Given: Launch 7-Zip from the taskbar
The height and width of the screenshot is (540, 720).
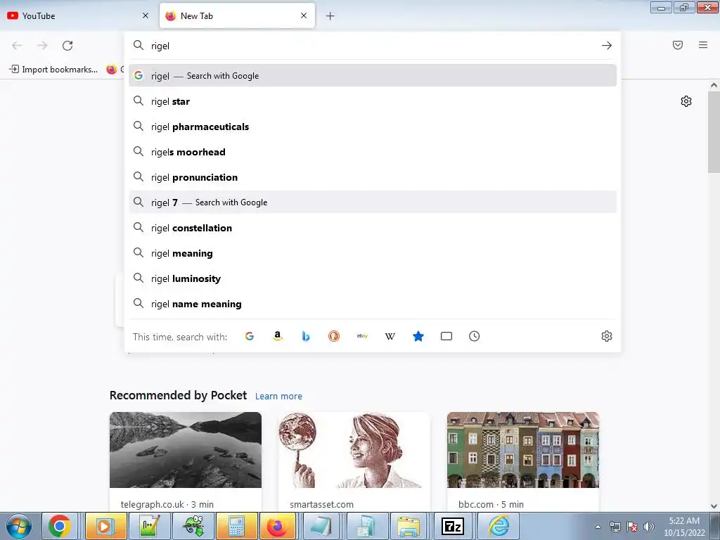Looking at the screenshot, I should pyautogui.click(x=452, y=526).
